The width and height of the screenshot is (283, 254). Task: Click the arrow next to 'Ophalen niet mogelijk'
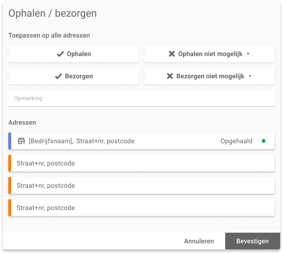tap(248, 54)
